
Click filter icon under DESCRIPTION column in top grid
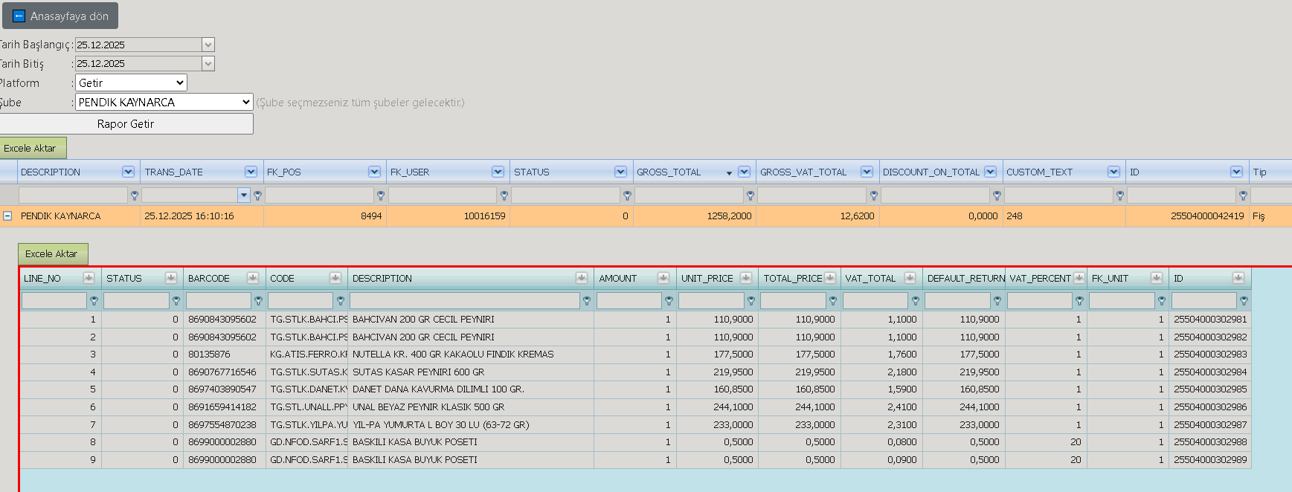click(135, 195)
